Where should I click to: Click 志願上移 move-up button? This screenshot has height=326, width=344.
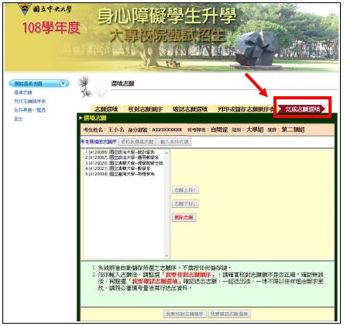(x=185, y=190)
